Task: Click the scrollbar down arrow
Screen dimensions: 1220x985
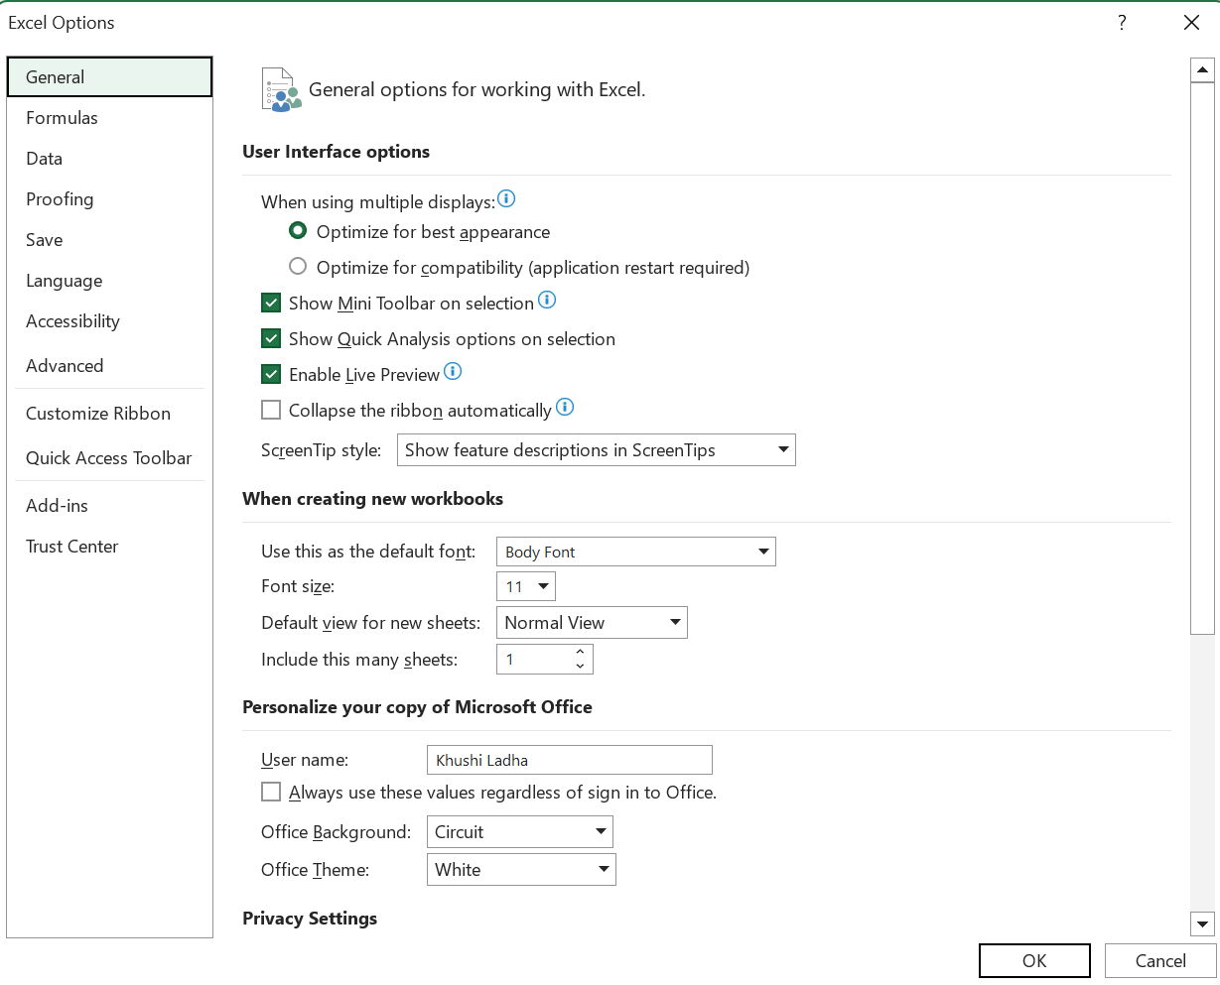Action: (1202, 923)
